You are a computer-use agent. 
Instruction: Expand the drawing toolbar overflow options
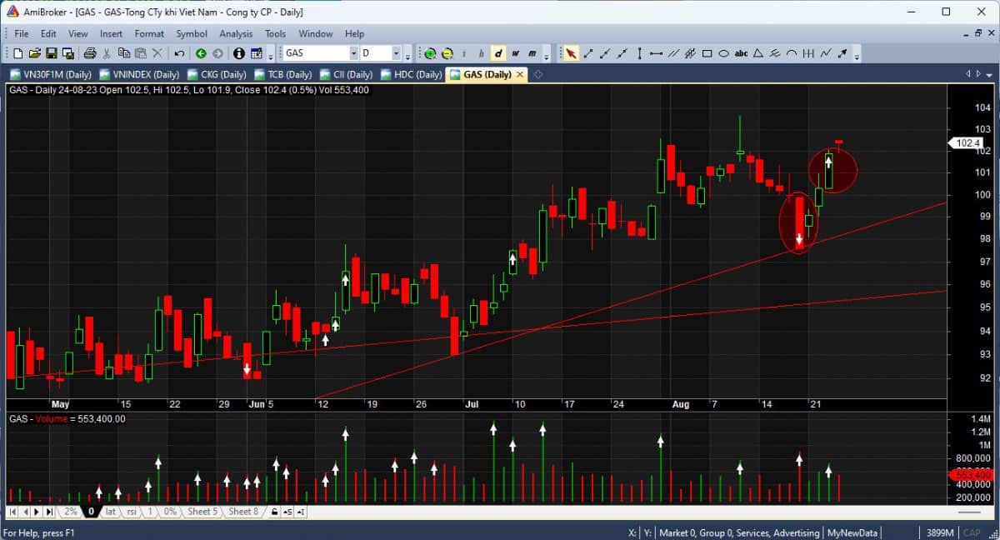[857, 55]
